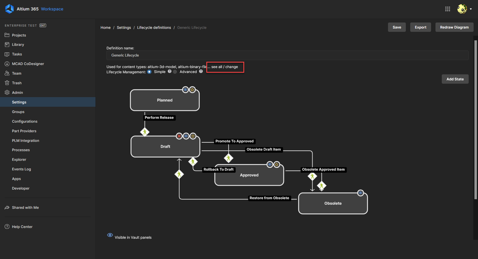
Task: Follow the Lifecycle definitions breadcrumb link
Action: [154, 27]
